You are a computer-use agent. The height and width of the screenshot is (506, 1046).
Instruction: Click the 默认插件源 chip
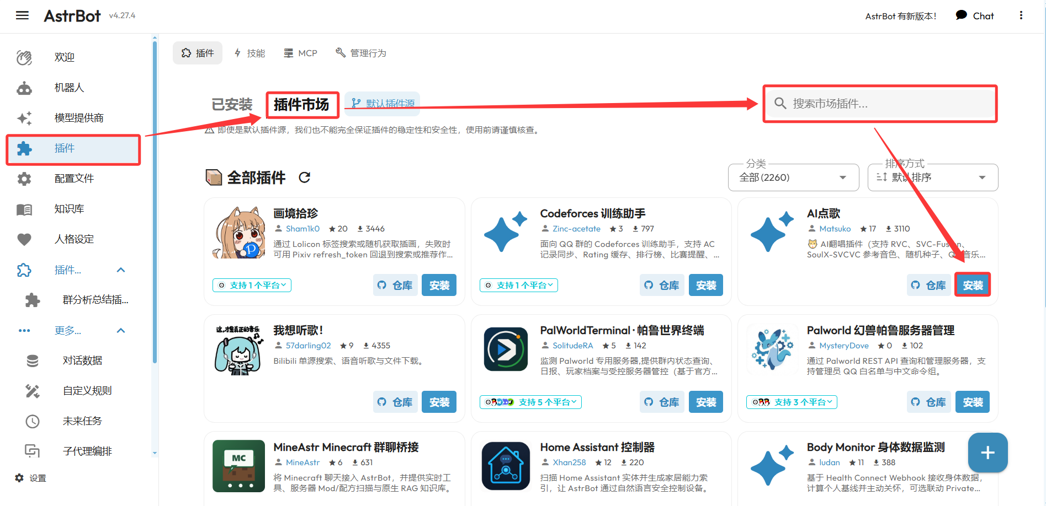(x=383, y=103)
